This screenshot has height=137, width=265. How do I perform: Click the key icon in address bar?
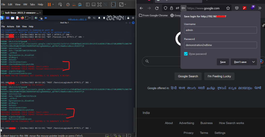pyautogui.click(x=183, y=8)
